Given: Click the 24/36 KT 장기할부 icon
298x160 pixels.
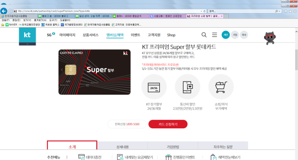Looking at the screenshot, I should [154, 87].
